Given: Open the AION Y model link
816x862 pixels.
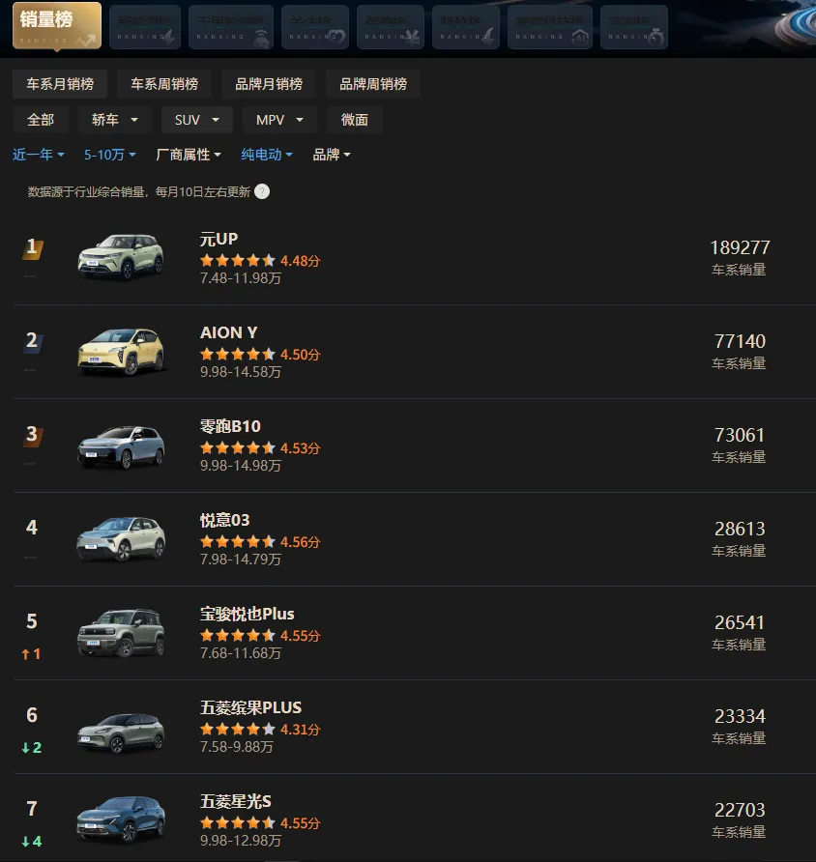Looking at the screenshot, I should point(229,332).
